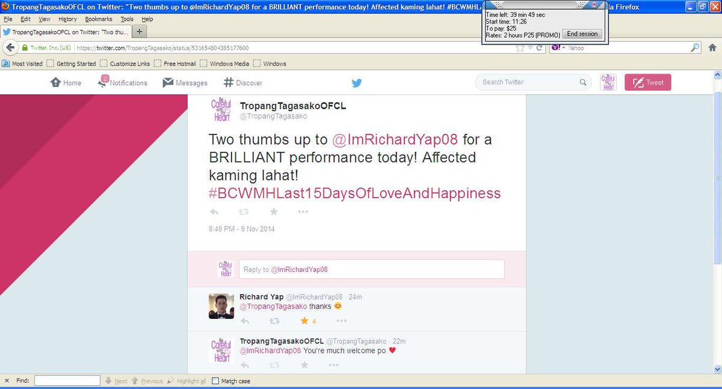
Task: Select the TropangTagasakoOFCL on Twitter browser tab
Action: (x=66, y=32)
